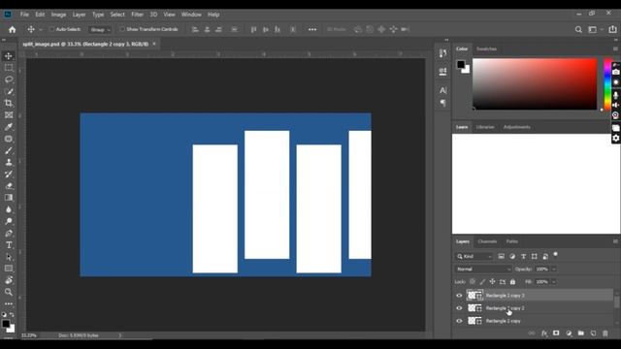The width and height of the screenshot is (621, 349).
Task: Toggle layer filtering on/off switch
Action: (x=555, y=254)
